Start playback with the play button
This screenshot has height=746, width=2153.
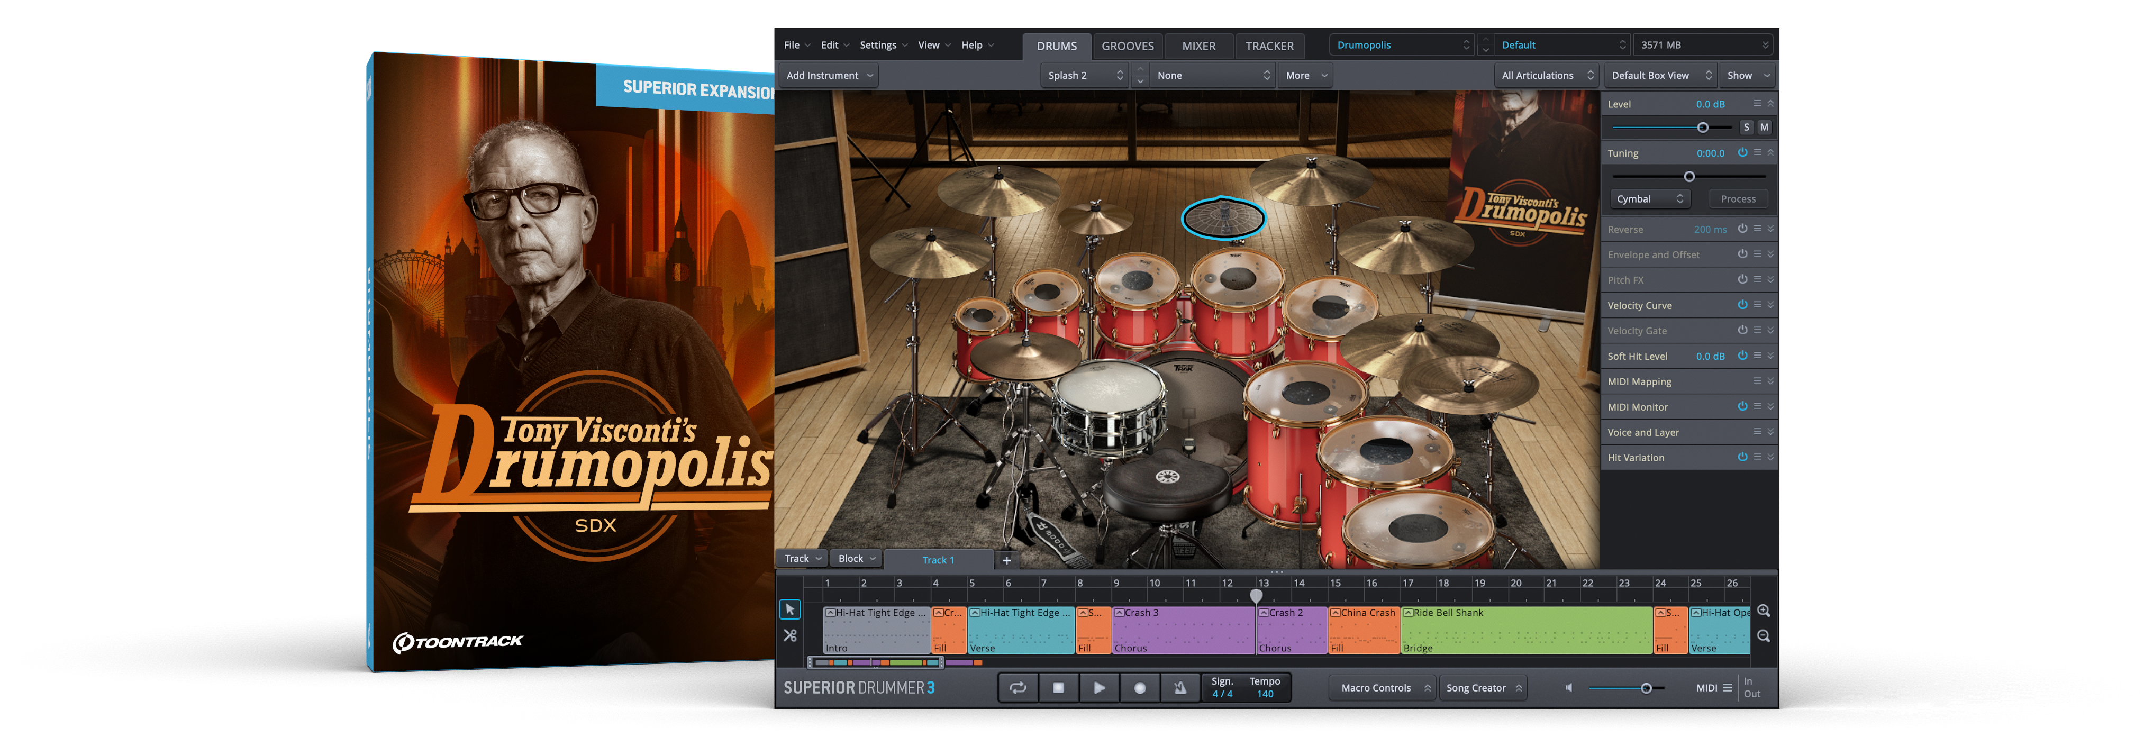click(x=1098, y=687)
